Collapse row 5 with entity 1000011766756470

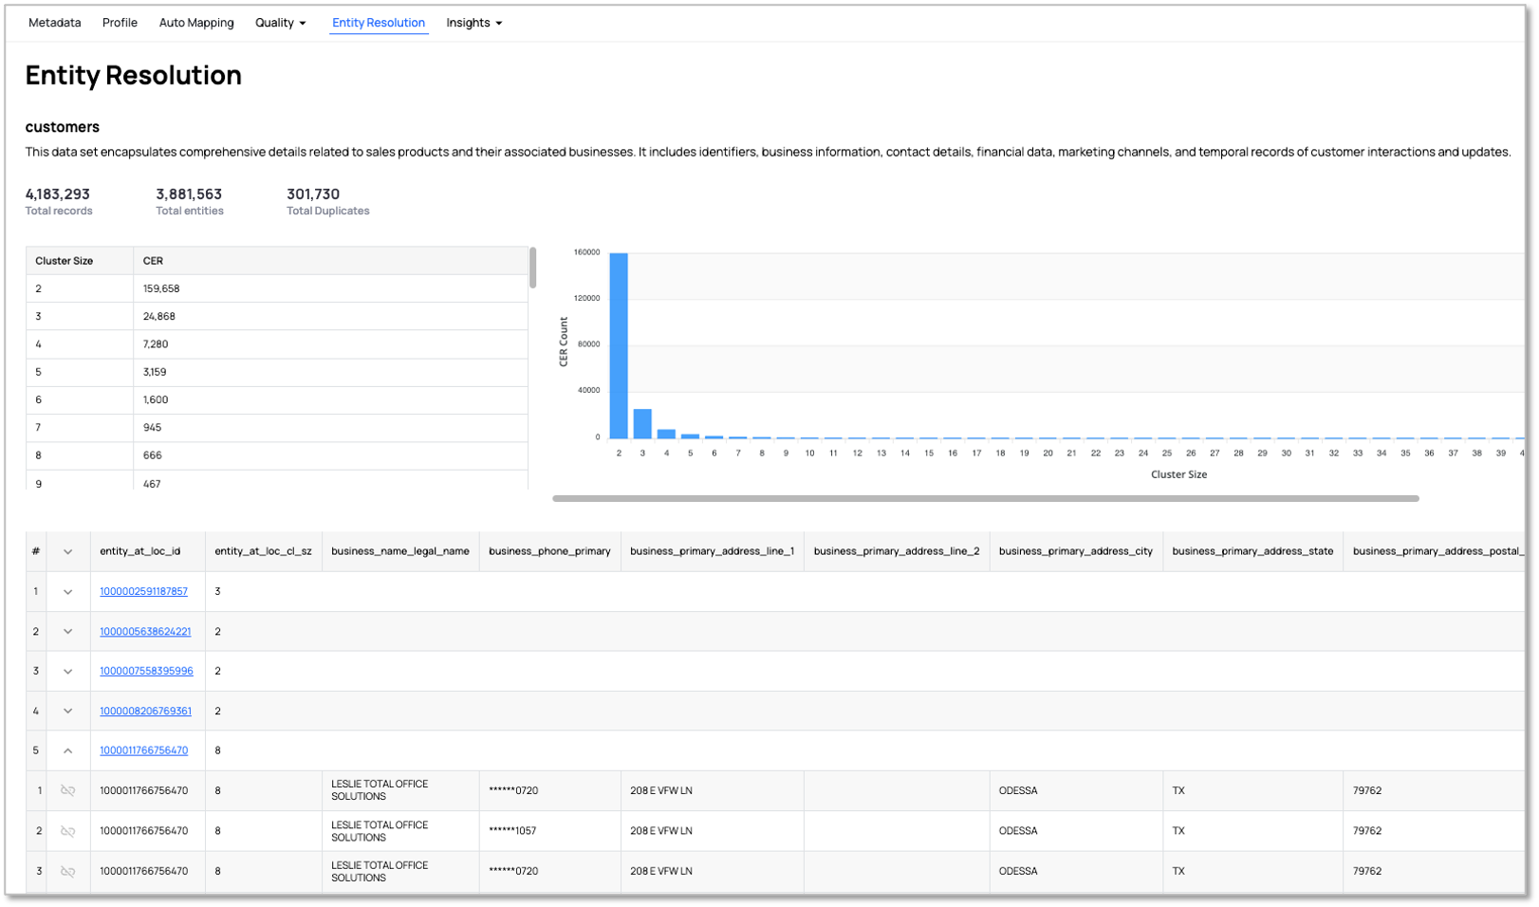pos(67,750)
